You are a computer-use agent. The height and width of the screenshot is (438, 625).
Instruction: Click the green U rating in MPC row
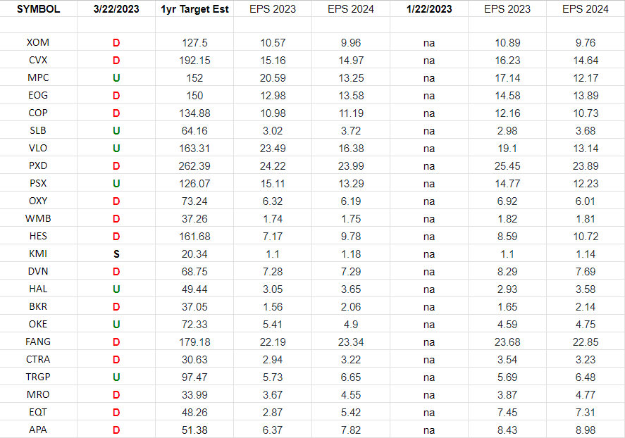[116, 78]
